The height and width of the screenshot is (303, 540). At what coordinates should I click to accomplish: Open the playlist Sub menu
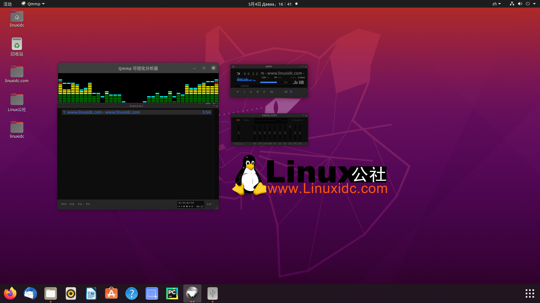click(72, 204)
